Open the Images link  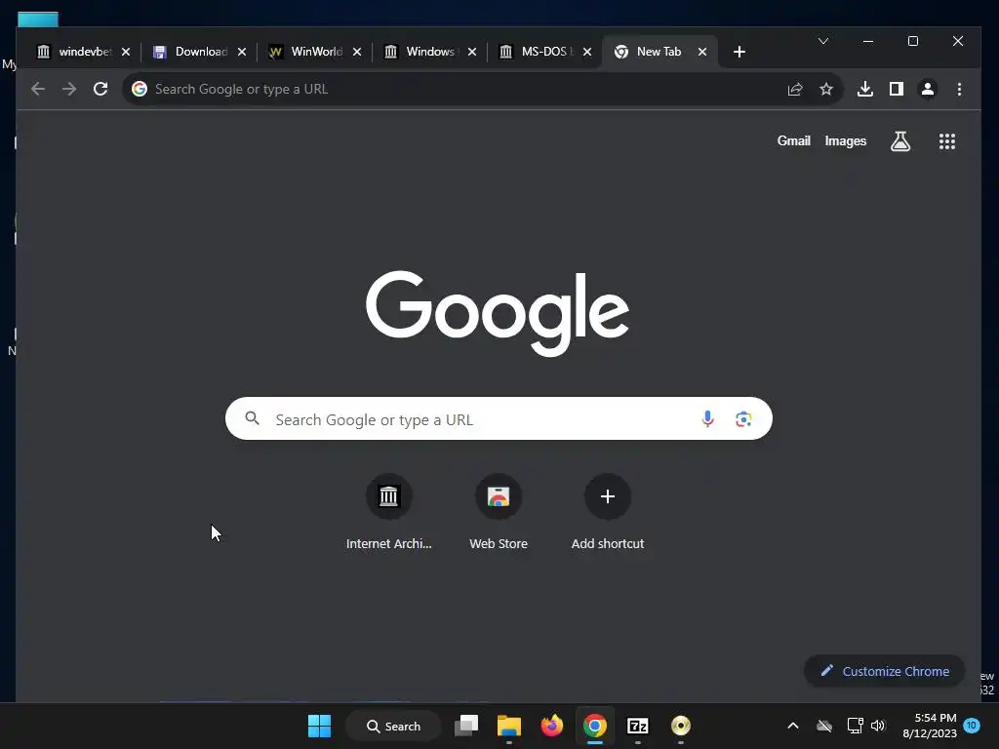pyautogui.click(x=846, y=140)
